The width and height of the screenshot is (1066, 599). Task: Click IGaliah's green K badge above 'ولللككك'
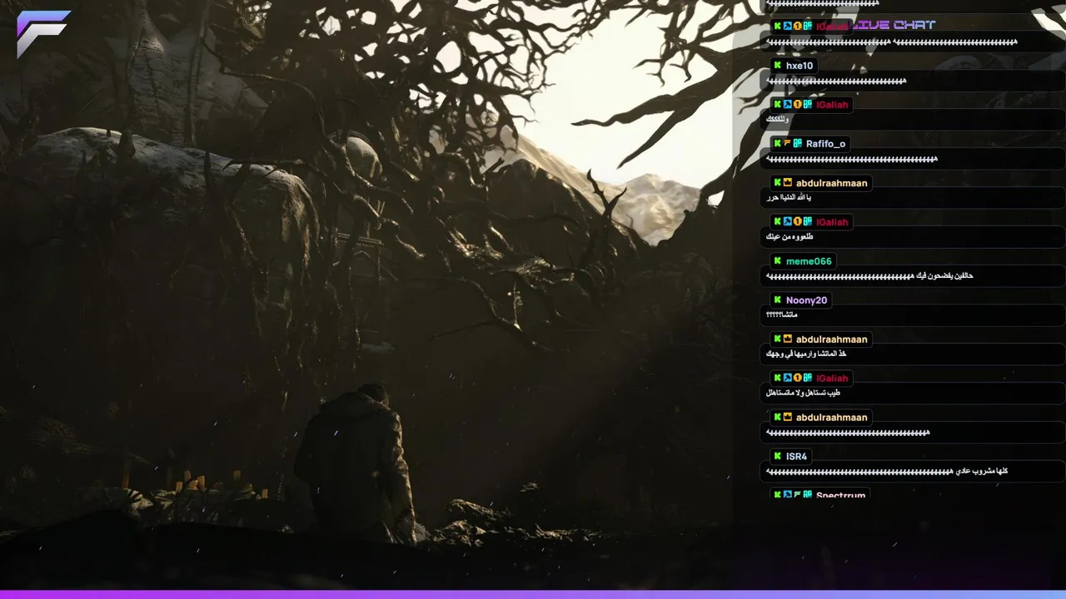(778, 105)
